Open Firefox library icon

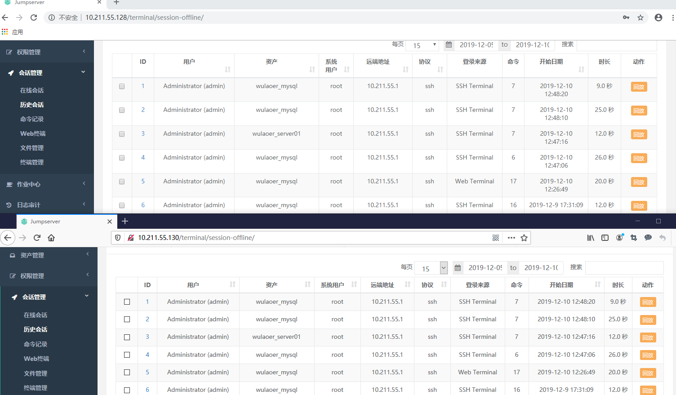tap(591, 238)
